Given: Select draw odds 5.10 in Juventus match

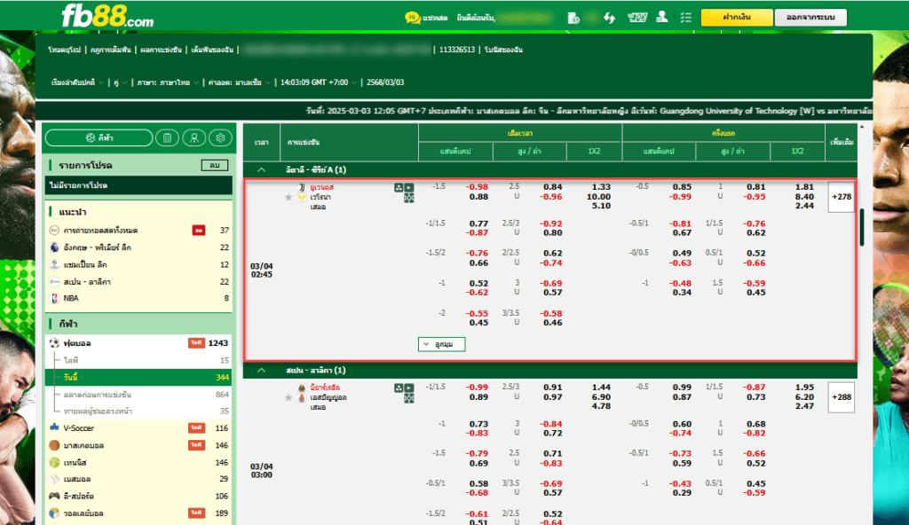Looking at the screenshot, I should click(x=601, y=206).
